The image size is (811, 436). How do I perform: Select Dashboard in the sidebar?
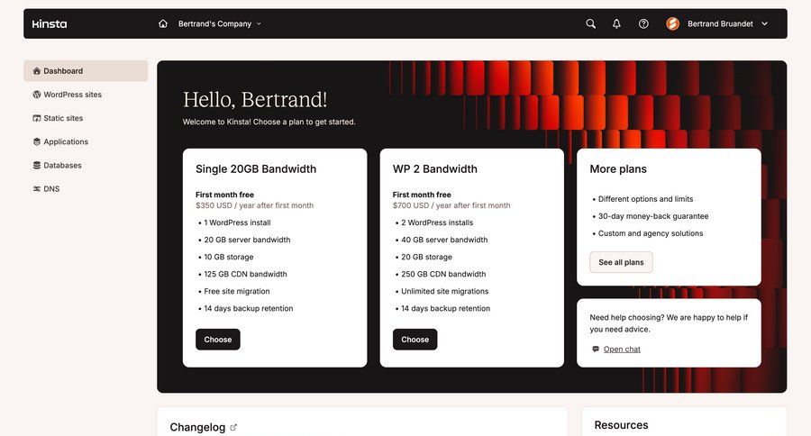[63, 71]
